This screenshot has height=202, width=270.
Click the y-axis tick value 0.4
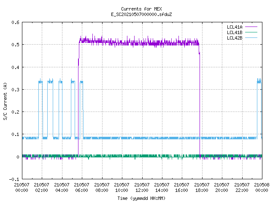click(15, 67)
